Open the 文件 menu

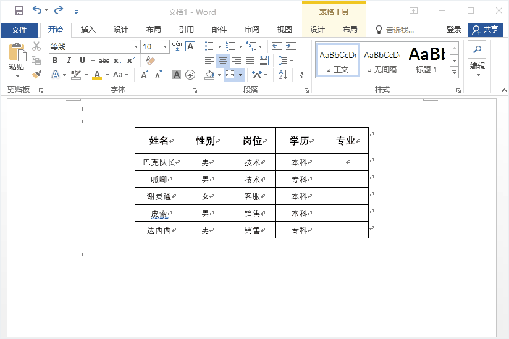pyautogui.click(x=19, y=30)
